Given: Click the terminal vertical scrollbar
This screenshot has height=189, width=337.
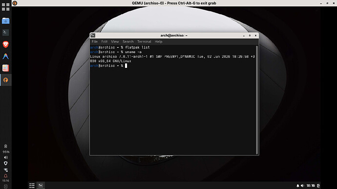Looking at the screenshot, I should [256, 100].
